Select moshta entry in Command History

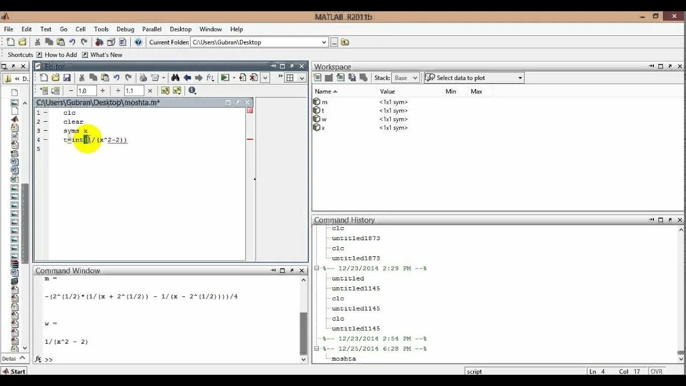344,359
